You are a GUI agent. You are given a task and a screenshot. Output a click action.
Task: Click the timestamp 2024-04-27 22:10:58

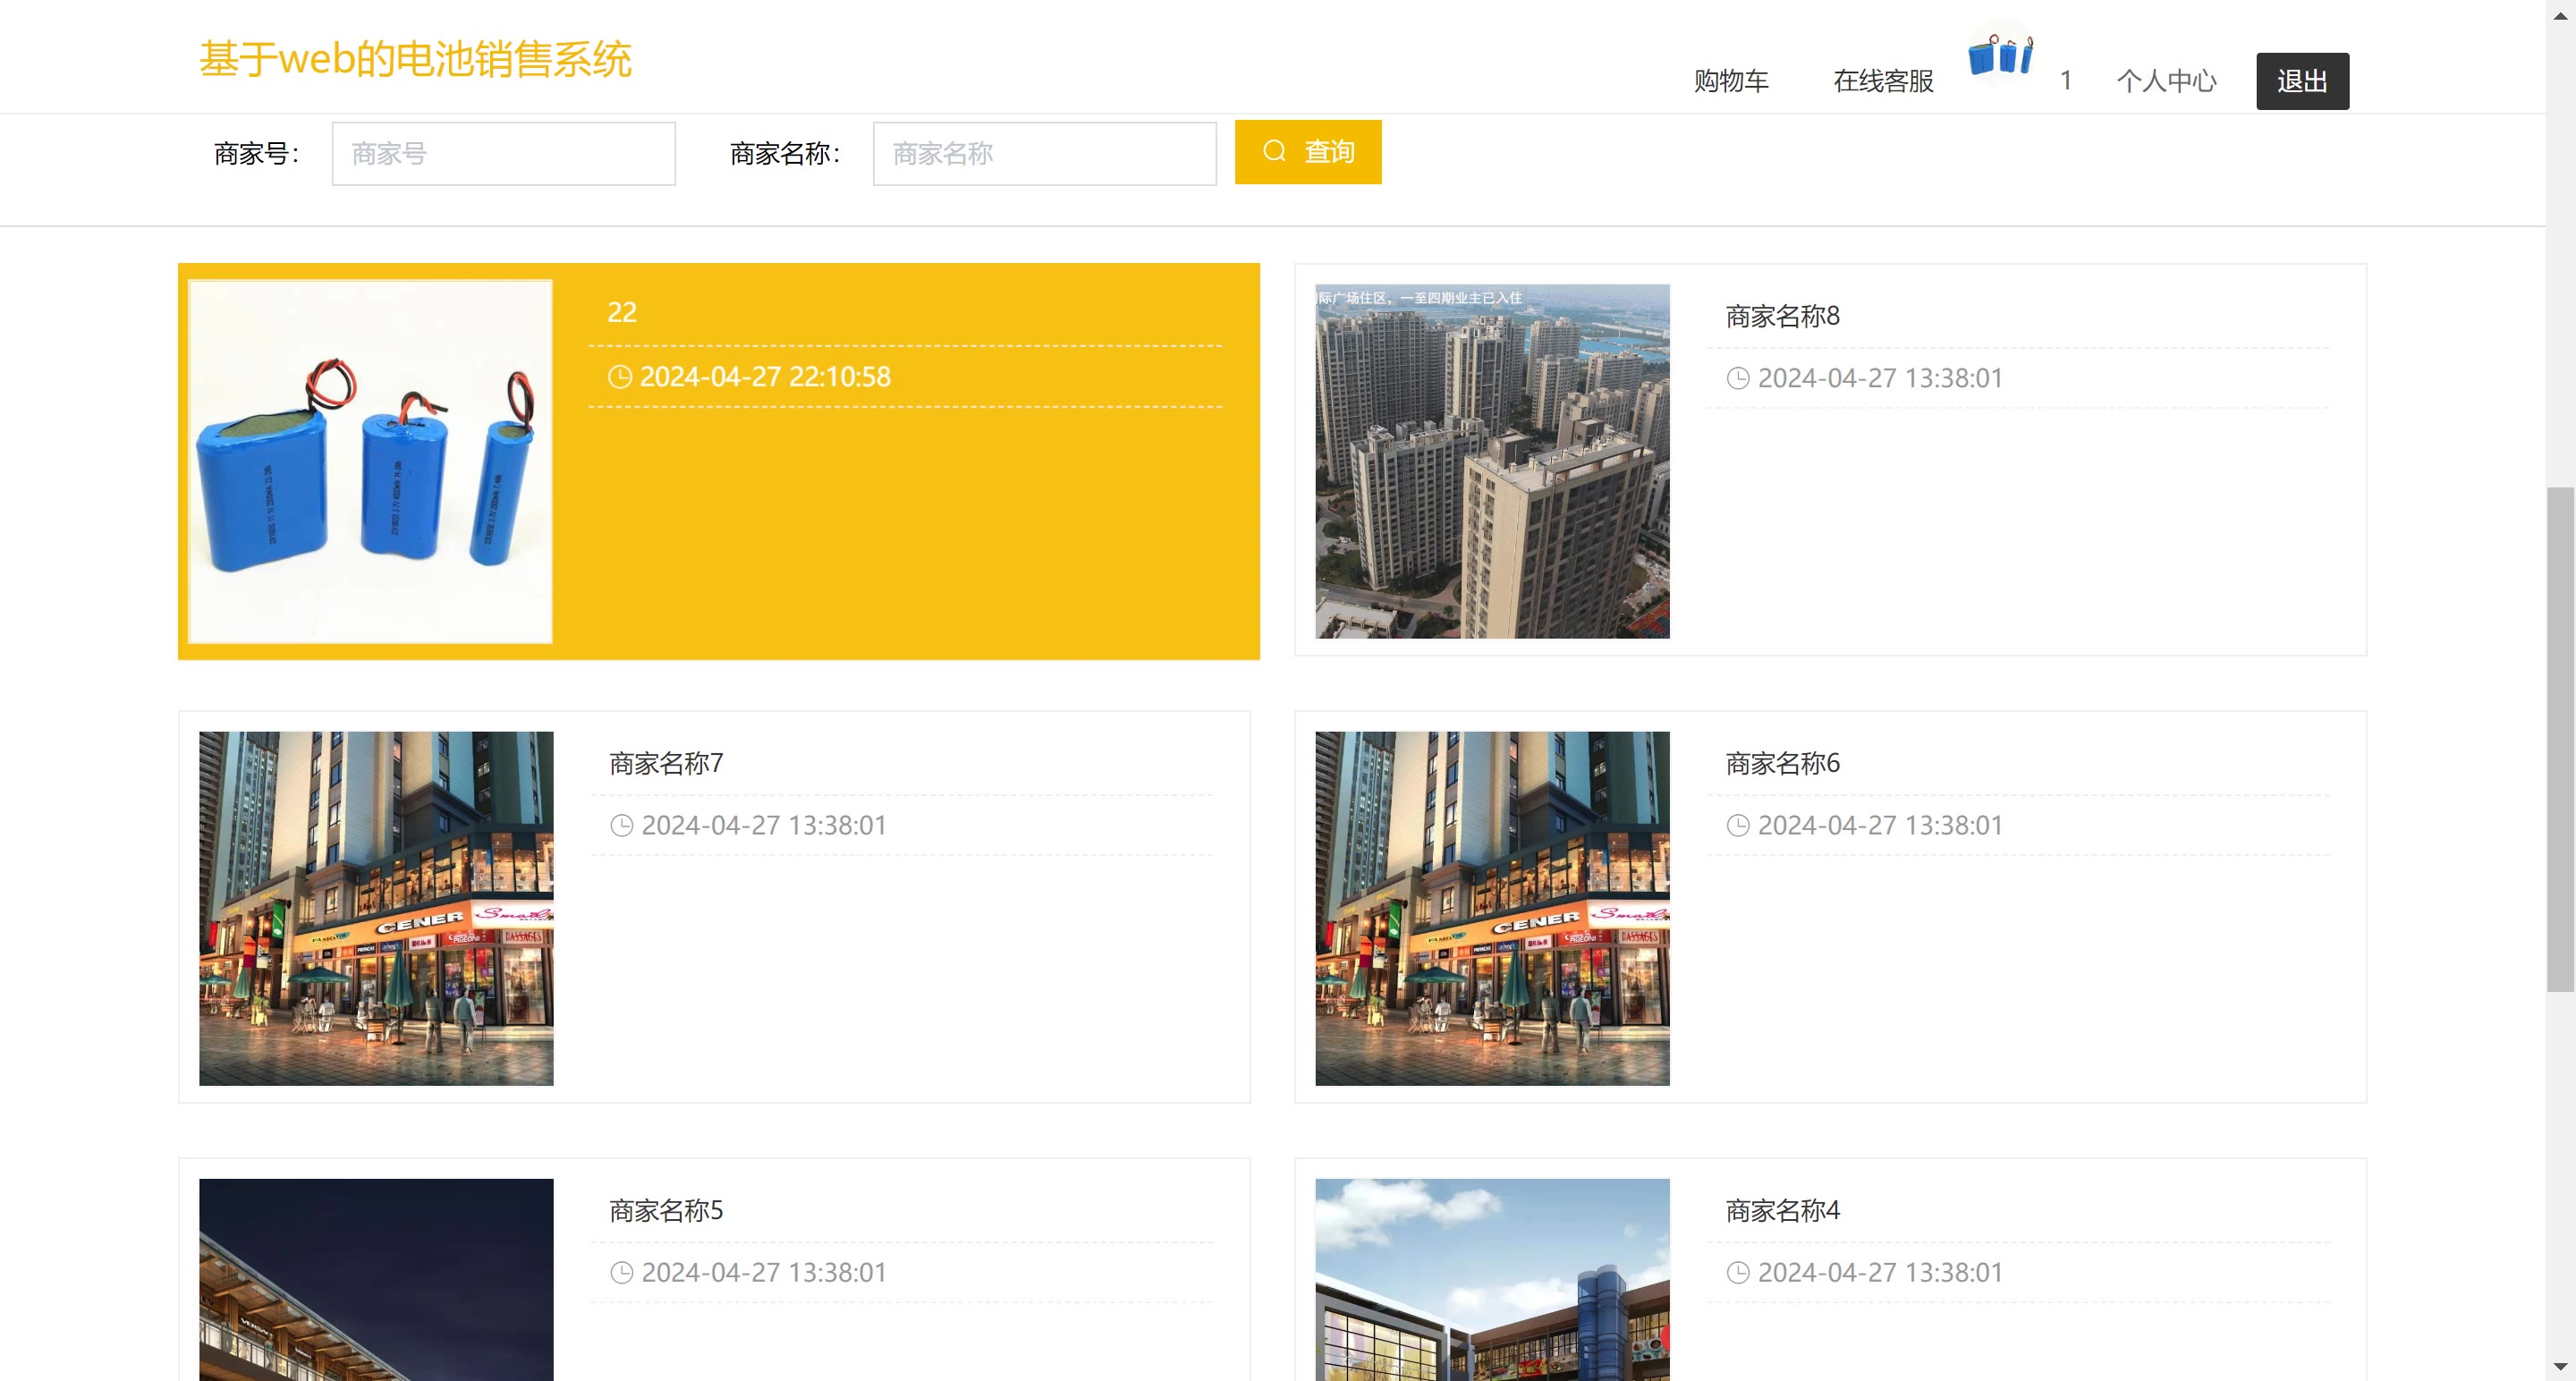pos(765,377)
